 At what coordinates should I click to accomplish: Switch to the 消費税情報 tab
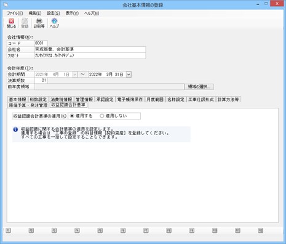click(x=61, y=100)
